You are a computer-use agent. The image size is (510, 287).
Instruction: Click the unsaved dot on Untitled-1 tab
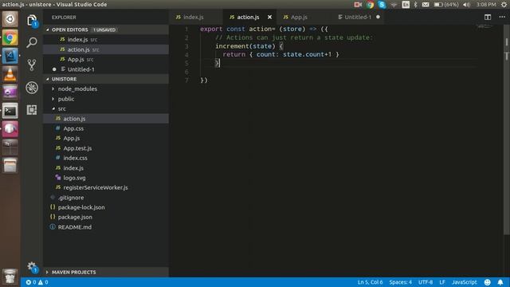378,17
